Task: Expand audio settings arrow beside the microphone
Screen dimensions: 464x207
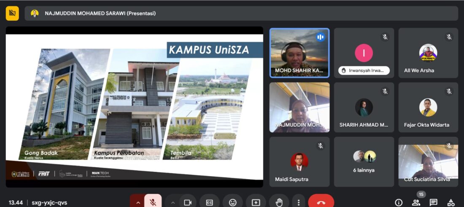Action: click(x=138, y=202)
